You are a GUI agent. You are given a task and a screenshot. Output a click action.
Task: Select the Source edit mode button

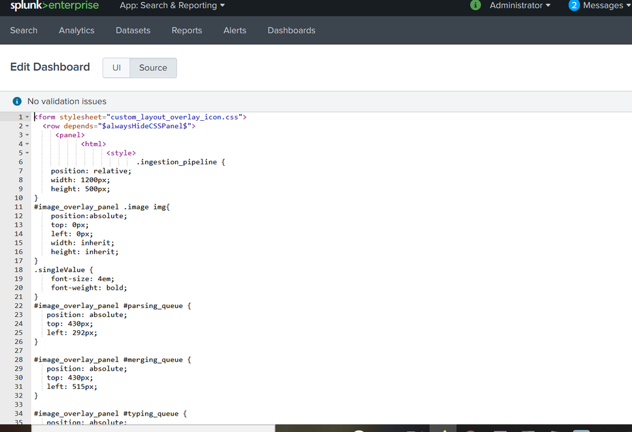coord(153,68)
